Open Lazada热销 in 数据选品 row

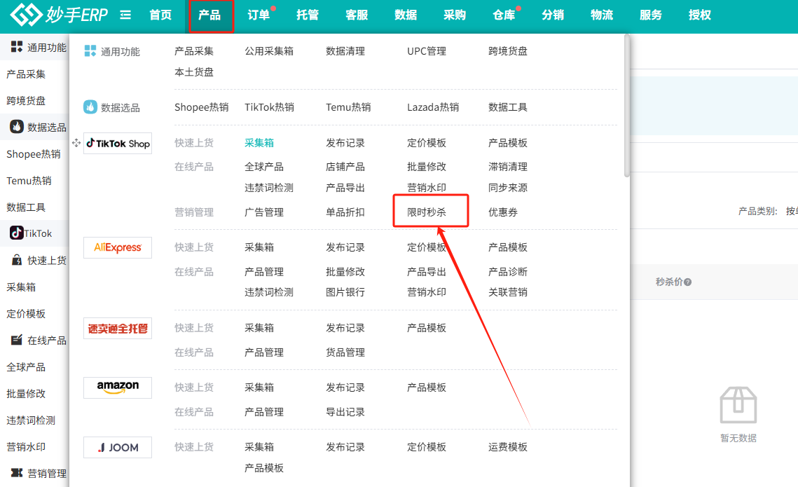(x=433, y=107)
